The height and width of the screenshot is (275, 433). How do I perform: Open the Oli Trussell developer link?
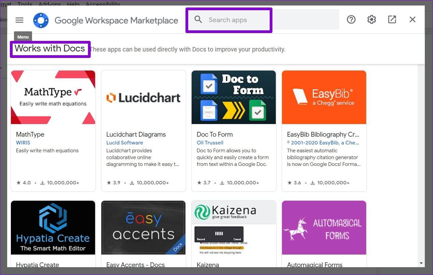tap(210, 143)
